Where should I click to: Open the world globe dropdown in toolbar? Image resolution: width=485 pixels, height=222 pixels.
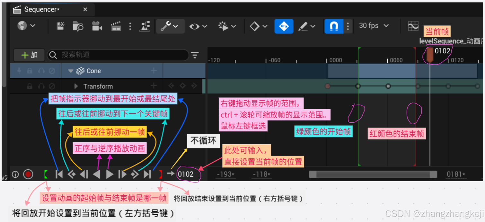[x=26, y=26]
